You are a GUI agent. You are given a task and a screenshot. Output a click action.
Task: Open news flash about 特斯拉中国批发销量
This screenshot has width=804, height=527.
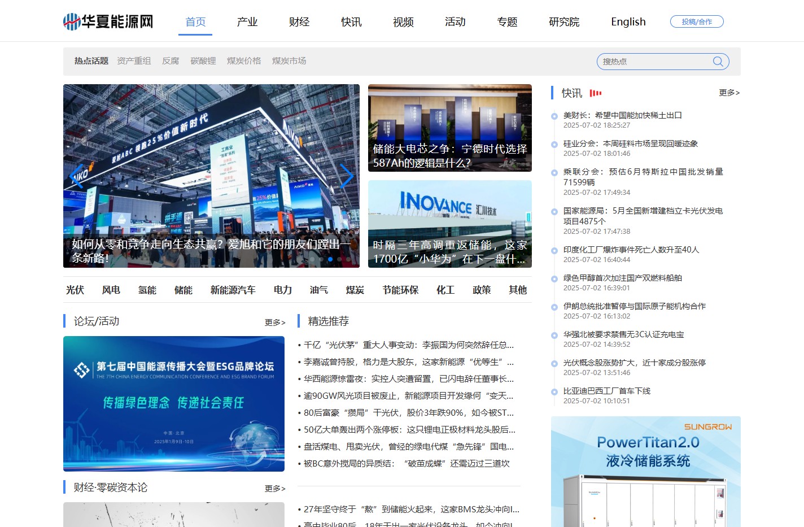coord(643,177)
